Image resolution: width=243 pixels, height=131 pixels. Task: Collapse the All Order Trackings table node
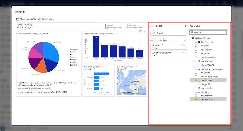(x=191, y=38)
